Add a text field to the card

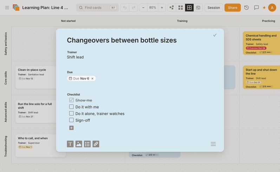coord(70,144)
